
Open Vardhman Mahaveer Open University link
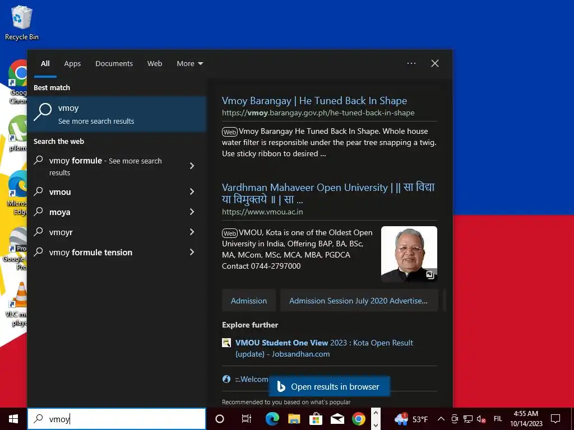[x=328, y=193]
